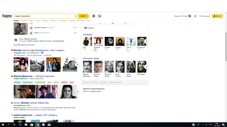This screenshot has height=127, width=227.
Task: Show hidden system tray icons
Action: (x=203, y=125)
